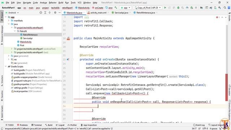The width and height of the screenshot is (231, 130).
Task: Toggle the Structure side tab
Action: coord(2,81)
